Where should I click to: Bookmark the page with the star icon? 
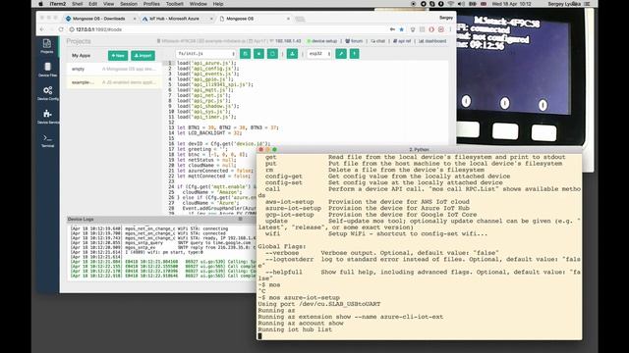coord(402,29)
